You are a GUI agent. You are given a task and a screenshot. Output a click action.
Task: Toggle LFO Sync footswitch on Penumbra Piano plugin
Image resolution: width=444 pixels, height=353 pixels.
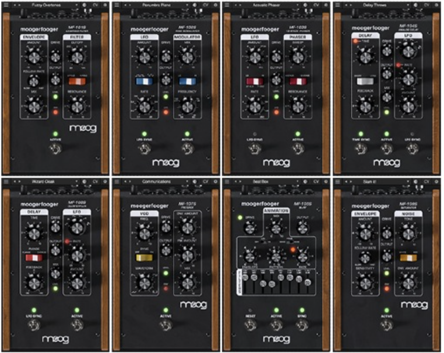(144, 149)
